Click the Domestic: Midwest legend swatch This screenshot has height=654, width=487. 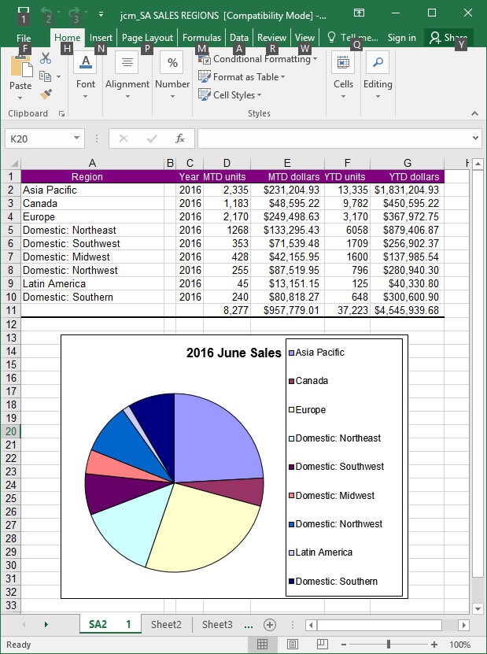click(292, 496)
